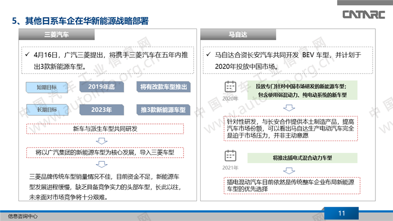Viewport: 393px width, 221px height.
Task: Click the 2023年 shape
Action: 102,110
